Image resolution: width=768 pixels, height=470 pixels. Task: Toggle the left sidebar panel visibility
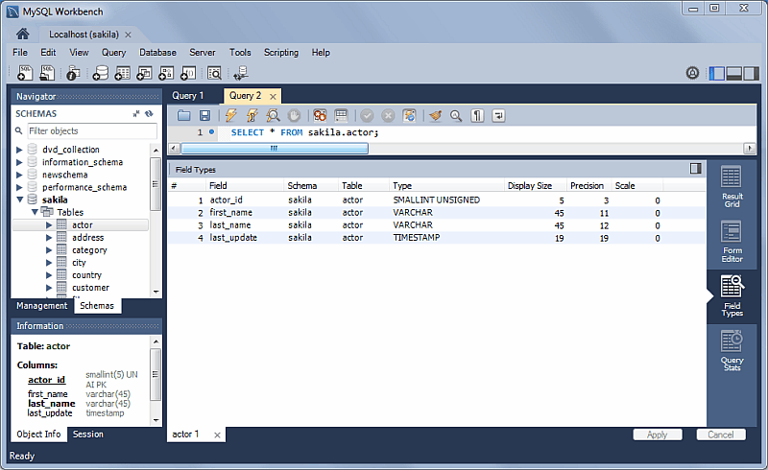point(717,73)
